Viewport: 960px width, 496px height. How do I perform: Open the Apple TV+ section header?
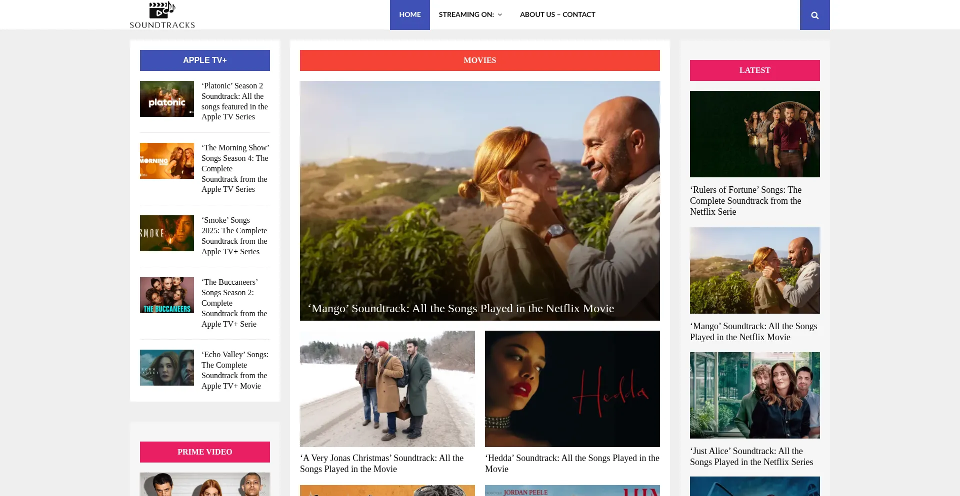pyautogui.click(x=204, y=60)
